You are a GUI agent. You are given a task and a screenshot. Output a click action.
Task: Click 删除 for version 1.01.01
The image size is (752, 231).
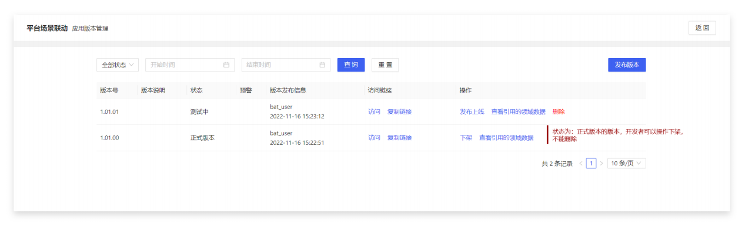[x=559, y=111]
